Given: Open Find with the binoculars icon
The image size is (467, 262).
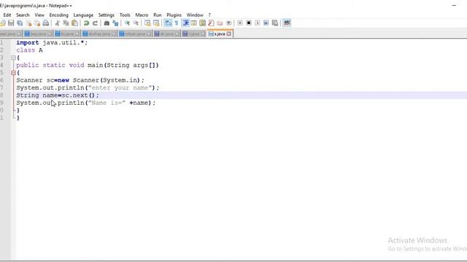Looking at the screenshot, I should click(107, 23).
